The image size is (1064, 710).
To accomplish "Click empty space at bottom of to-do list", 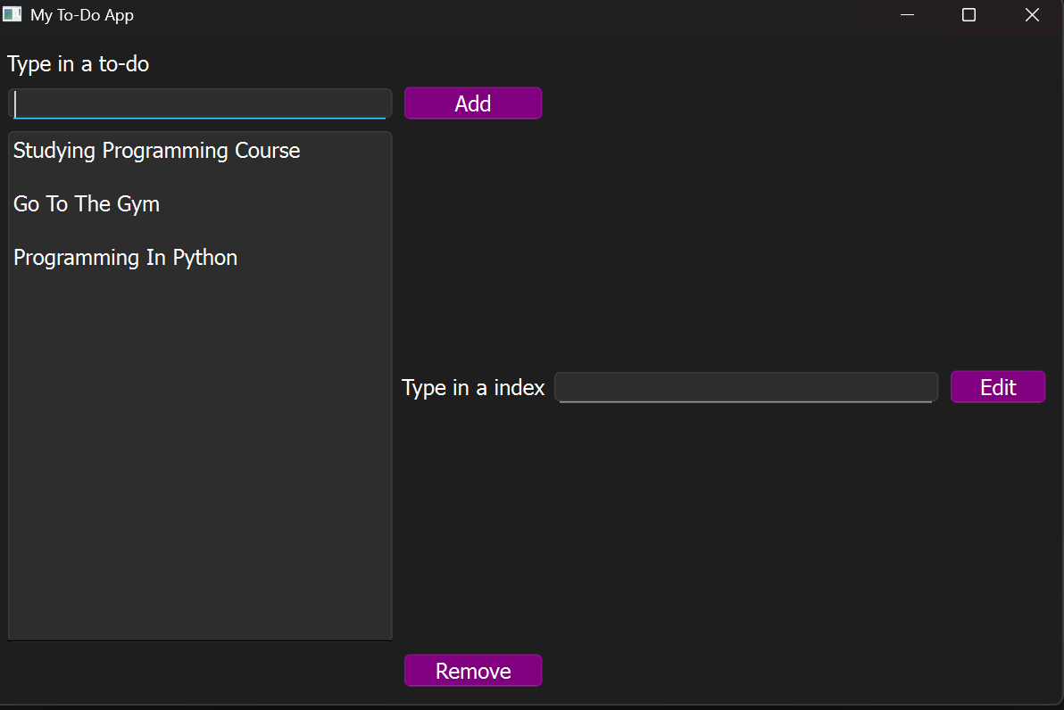I will coord(200,535).
